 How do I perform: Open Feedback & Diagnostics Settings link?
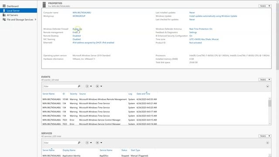(x=193, y=32)
